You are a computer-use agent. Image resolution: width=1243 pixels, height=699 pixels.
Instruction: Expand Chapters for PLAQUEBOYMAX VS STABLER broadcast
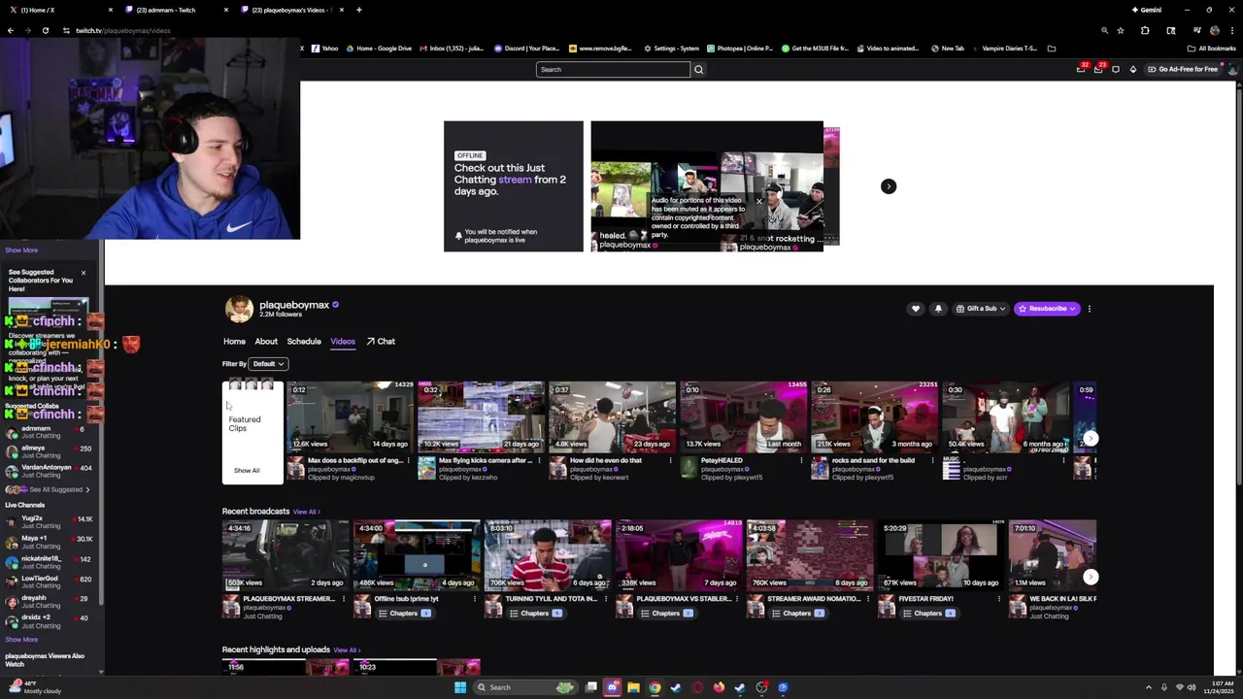point(666,614)
